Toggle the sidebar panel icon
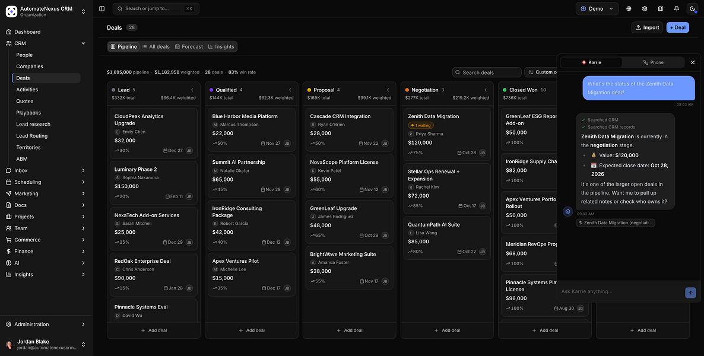704x356 pixels. (102, 8)
